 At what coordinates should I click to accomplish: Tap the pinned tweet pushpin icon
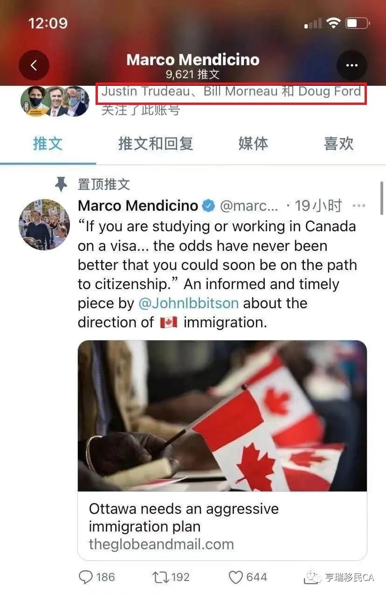tap(61, 184)
